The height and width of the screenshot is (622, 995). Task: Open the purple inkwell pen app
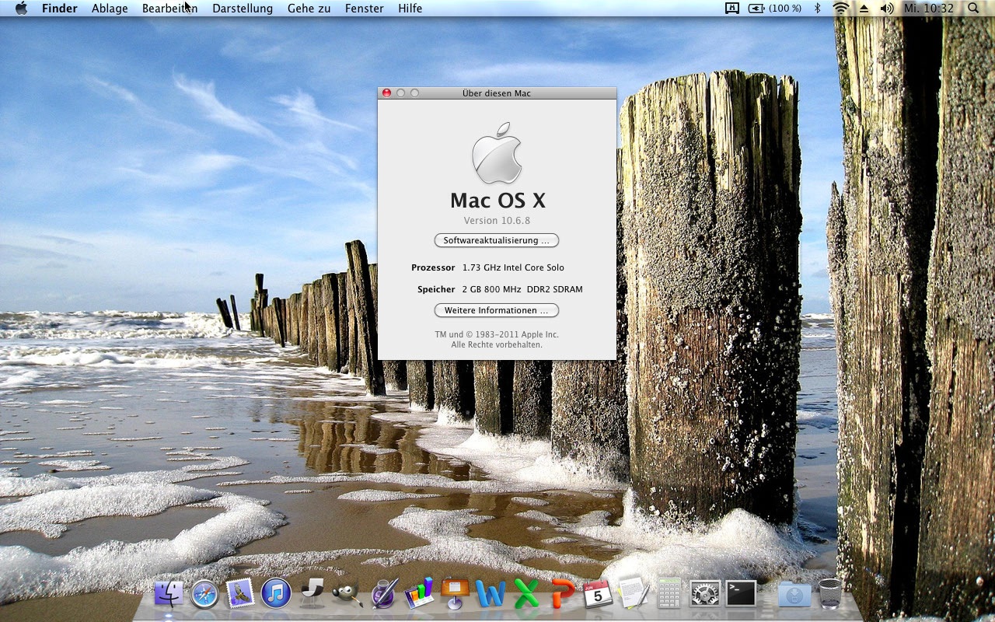click(x=384, y=593)
